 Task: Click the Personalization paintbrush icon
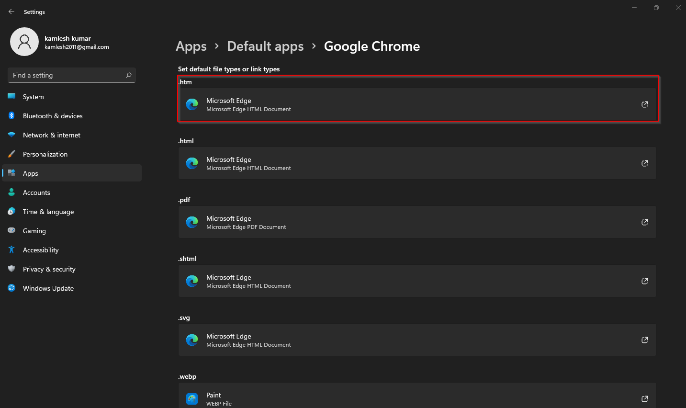pyautogui.click(x=11, y=154)
